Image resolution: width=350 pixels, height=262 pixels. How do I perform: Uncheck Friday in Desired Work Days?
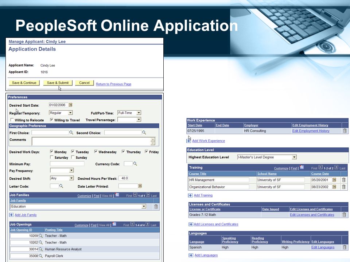click(146, 152)
